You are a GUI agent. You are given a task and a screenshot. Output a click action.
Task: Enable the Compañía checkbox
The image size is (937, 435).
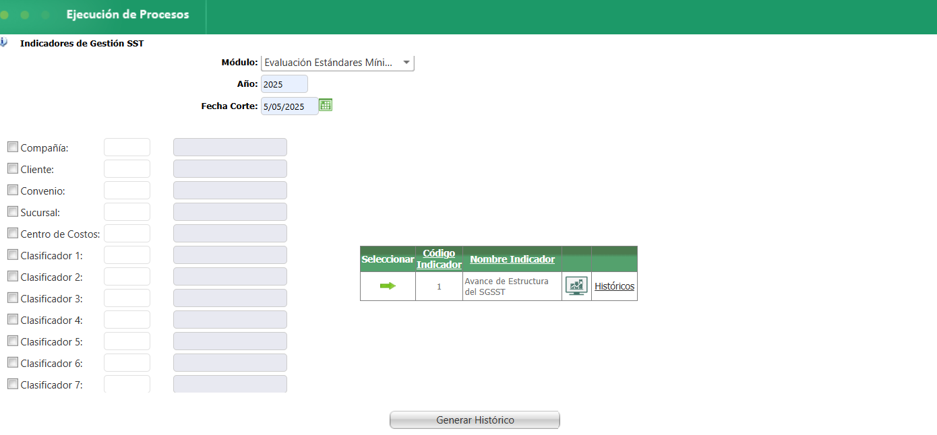[x=13, y=147]
